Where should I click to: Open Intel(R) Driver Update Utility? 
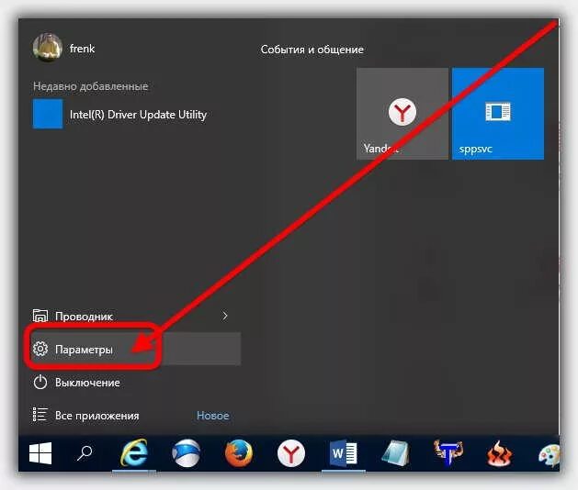point(138,115)
